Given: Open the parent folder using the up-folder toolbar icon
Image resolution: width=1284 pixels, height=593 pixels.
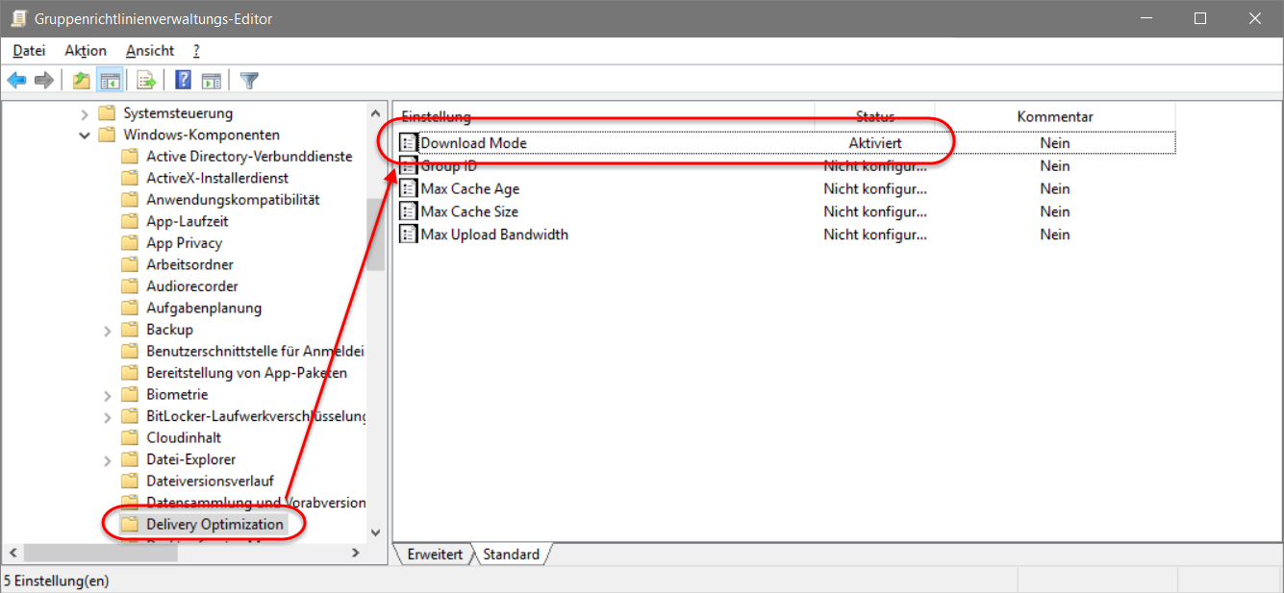Looking at the screenshot, I should [x=81, y=80].
